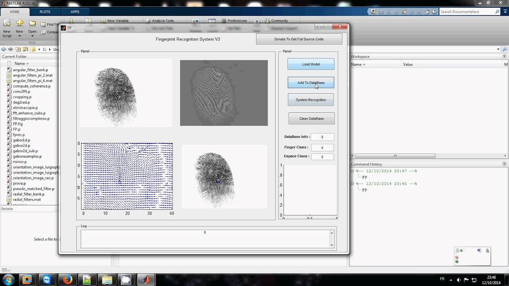This screenshot has width=509, height=286.
Task: Click the Clean DataBase button
Action: click(x=311, y=118)
